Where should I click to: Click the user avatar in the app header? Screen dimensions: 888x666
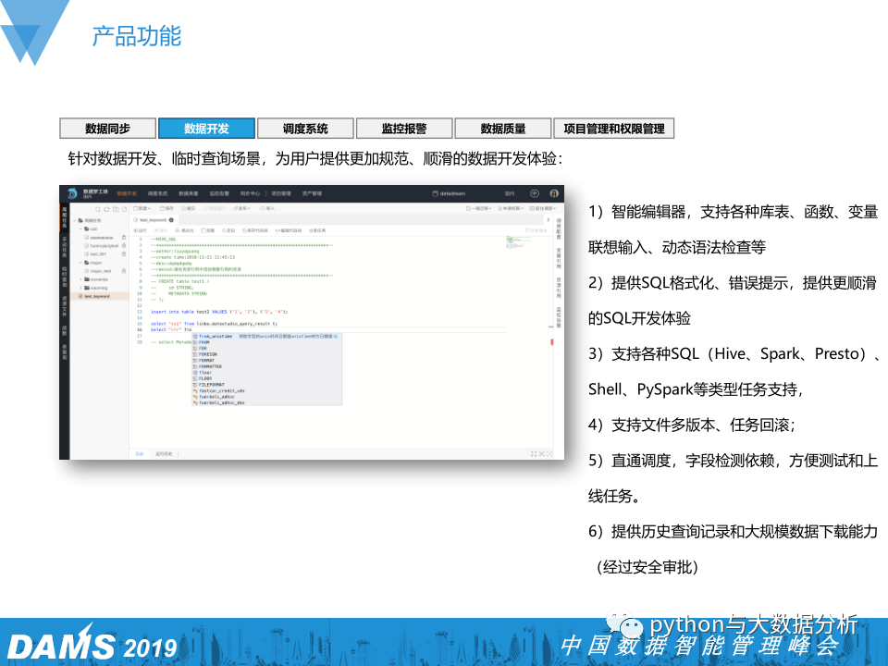coord(554,193)
